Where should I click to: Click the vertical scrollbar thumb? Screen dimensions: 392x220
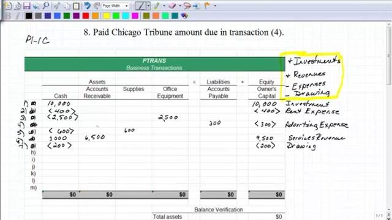coord(390,56)
